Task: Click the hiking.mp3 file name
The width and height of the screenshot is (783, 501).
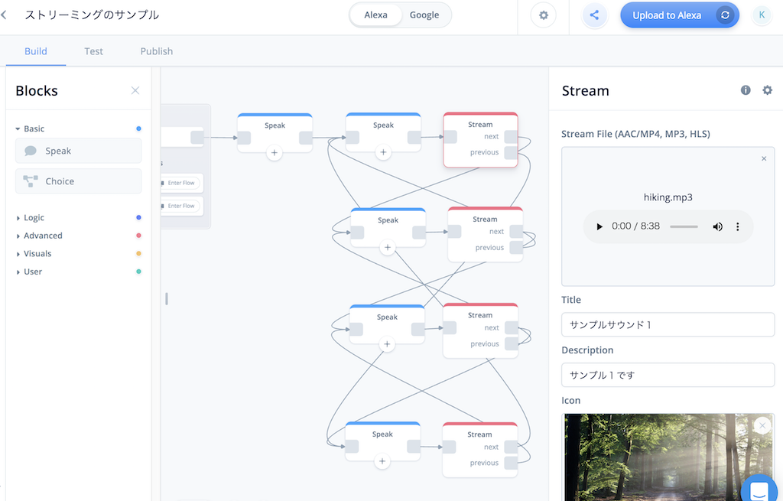Action: pos(668,197)
